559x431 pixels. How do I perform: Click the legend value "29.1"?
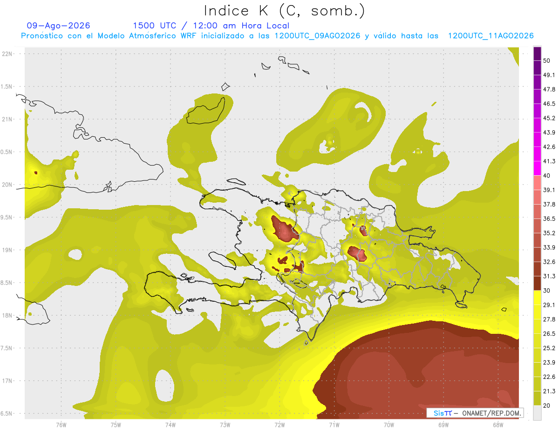click(549, 305)
